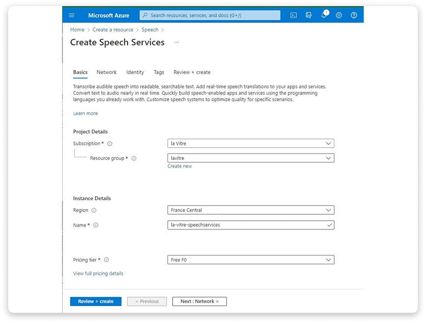
Task: Open the hamburger portal menu
Action: (x=72, y=15)
